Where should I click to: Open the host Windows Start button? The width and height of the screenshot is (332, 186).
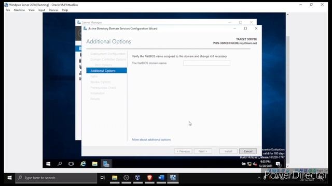[9, 178]
